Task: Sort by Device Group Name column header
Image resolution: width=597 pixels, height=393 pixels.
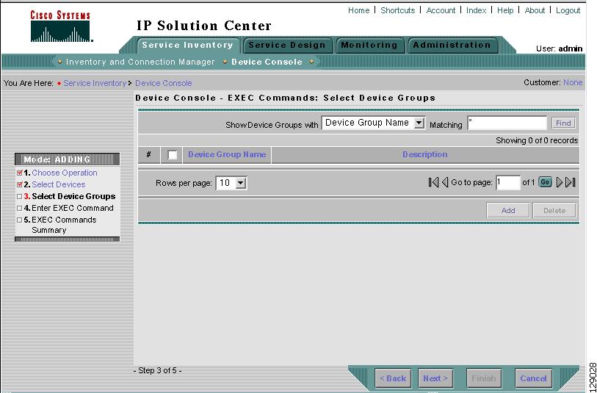Action: coord(227,154)
